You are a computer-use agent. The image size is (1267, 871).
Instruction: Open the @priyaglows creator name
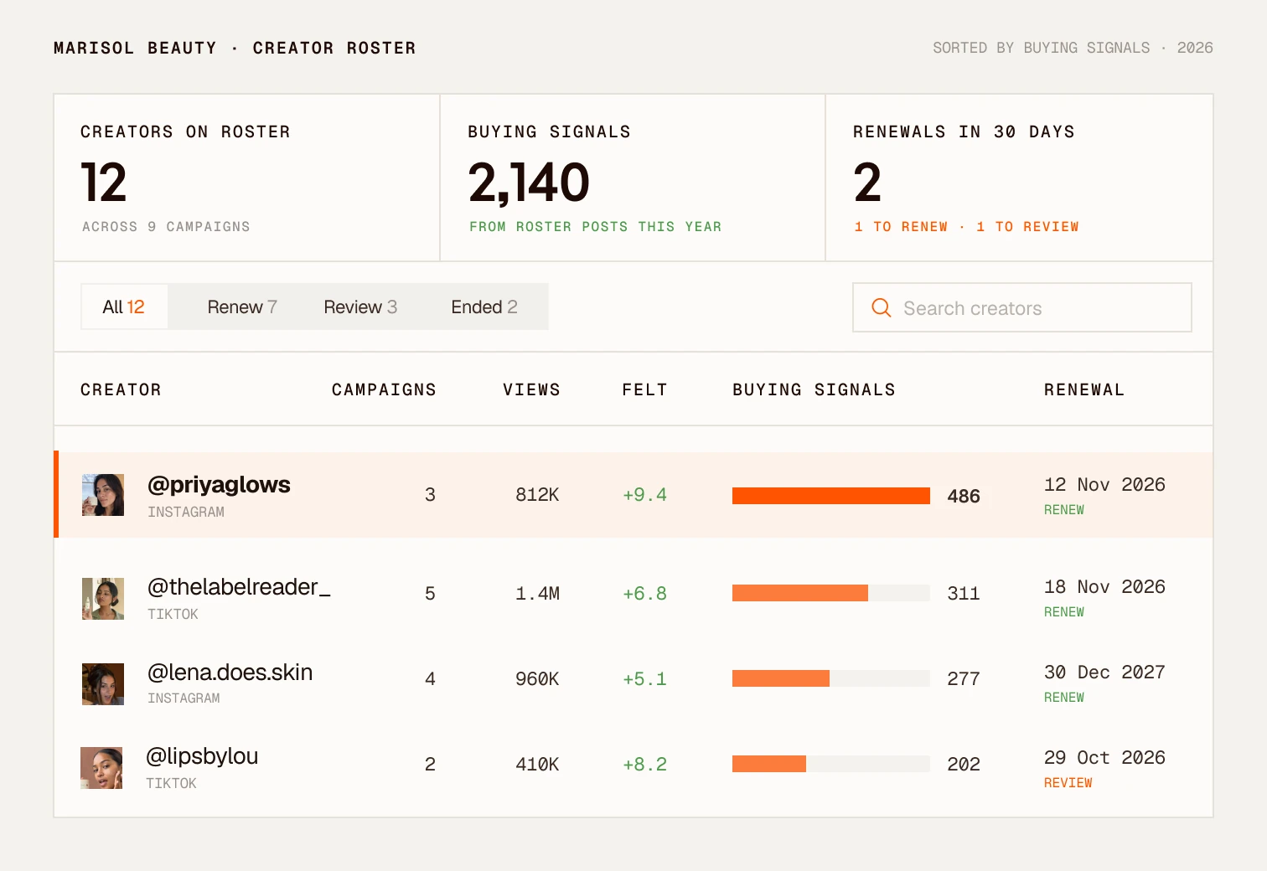tap(219, 485)
